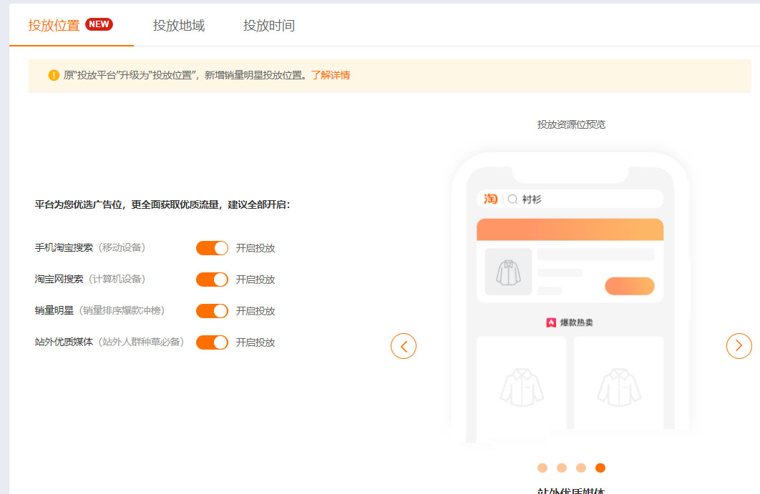The height and width of the screenshot is (494, 760).
Task: Click the orange button in preview card
Action: pyautogui.click(x=630, y=286)
